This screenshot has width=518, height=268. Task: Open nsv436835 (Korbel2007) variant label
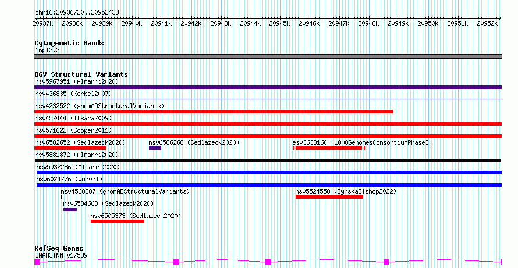click(73, 94)
